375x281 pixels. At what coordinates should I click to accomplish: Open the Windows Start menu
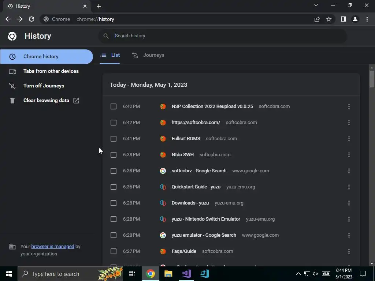point(9,274)
